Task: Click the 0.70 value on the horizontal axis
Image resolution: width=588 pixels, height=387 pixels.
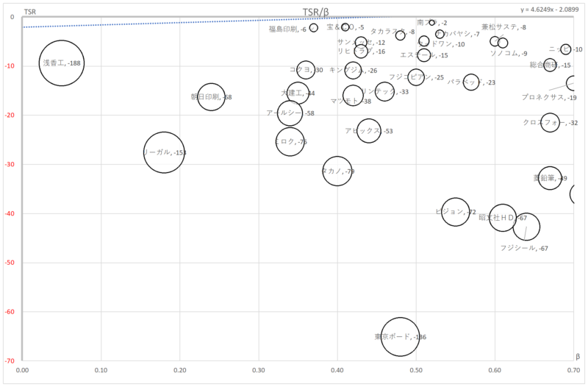Action: (573, 370)
